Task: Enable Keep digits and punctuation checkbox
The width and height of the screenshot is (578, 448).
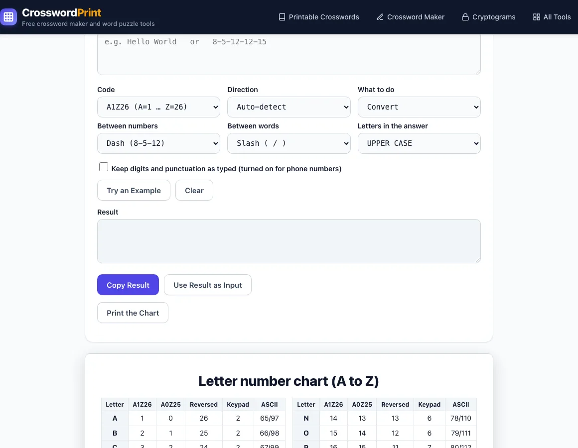Action: click(x=104, y=167)
